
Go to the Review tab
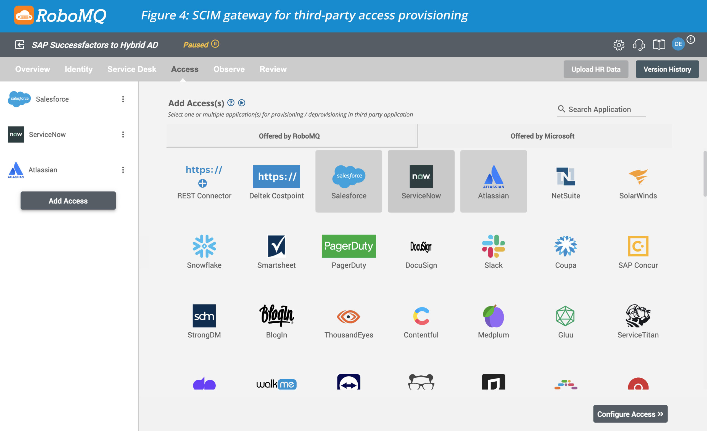coord(273,69)
